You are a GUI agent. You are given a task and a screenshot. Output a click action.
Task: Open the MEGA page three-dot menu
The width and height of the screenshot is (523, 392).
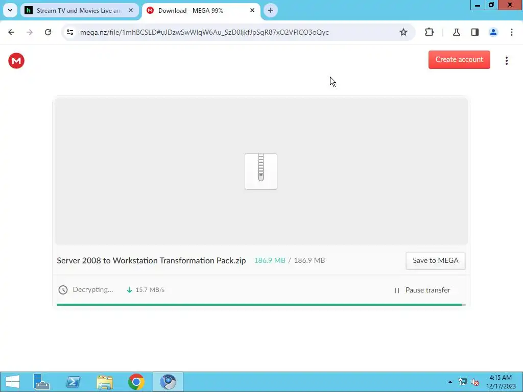pos(506,61)
